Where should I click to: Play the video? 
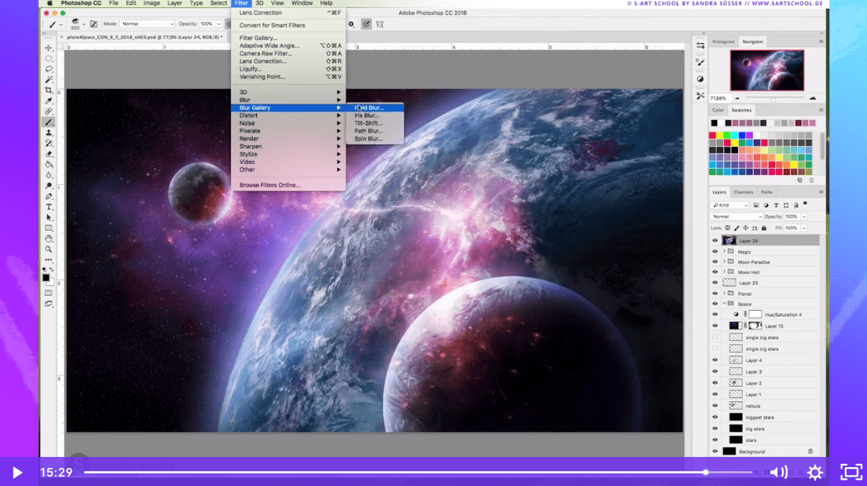17,473
